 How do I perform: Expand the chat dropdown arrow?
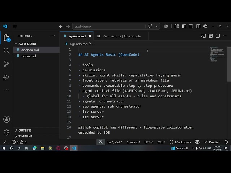157,26
